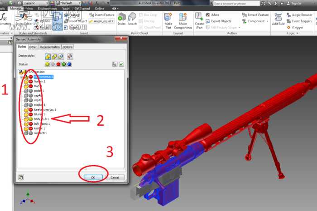Toggle status icon of kostka:1 row

click(31, 128)
